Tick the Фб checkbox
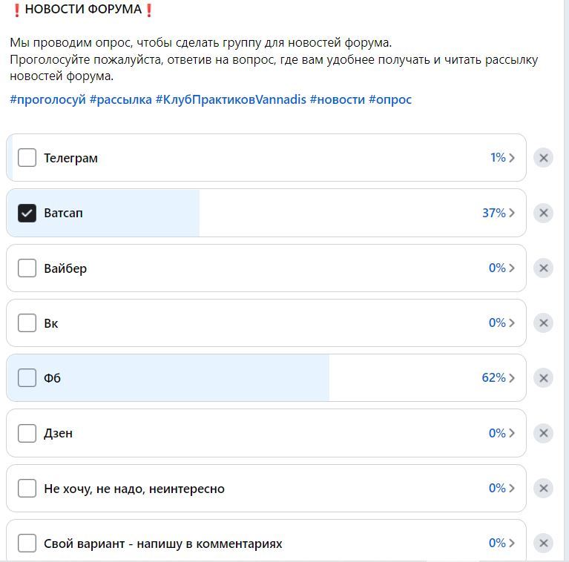The image size is (569, 562). click(27, 378)
